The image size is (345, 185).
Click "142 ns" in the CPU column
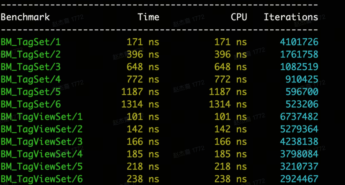(231, 129)
